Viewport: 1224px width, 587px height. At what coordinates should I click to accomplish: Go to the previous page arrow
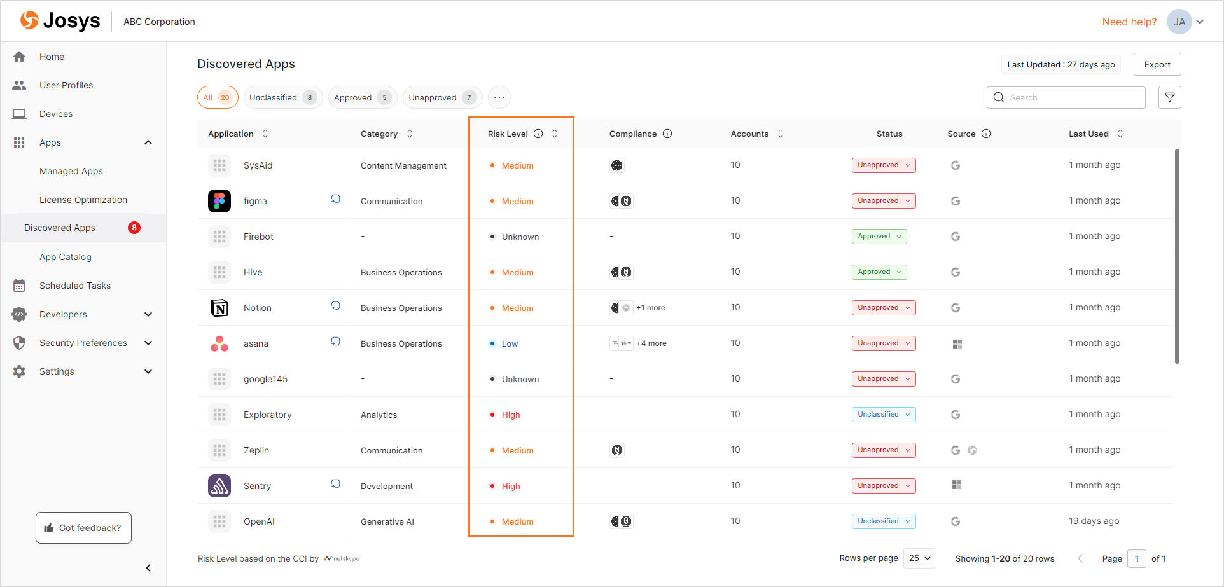1080,558
